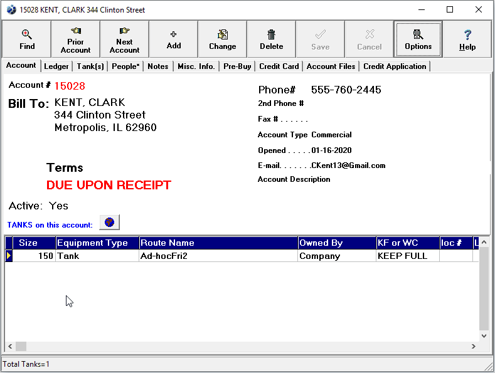Switch to the Ledger tab
This screenshot has height=373, width=495.
[x=56, y=66]
